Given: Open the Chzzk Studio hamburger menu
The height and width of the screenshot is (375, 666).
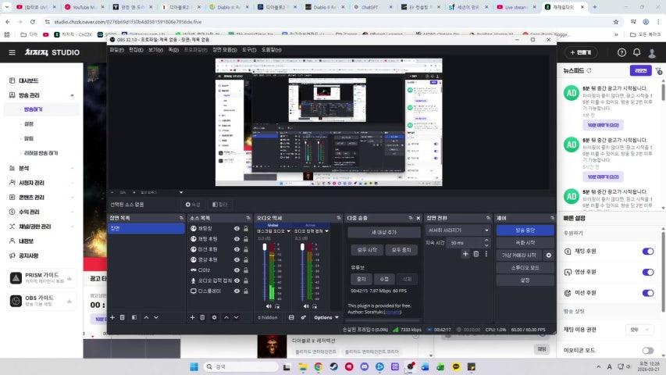Looking at the screenshot, I should 11,52.
